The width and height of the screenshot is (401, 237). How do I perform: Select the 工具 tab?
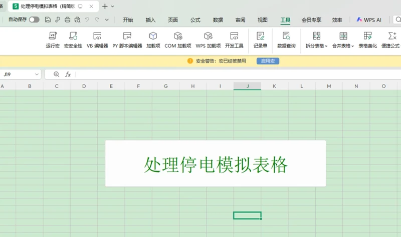[285, 20]
